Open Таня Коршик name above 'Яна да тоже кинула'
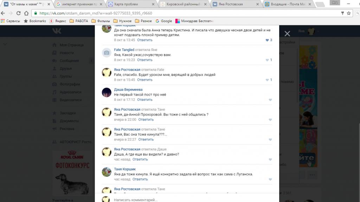 (125, 169)
